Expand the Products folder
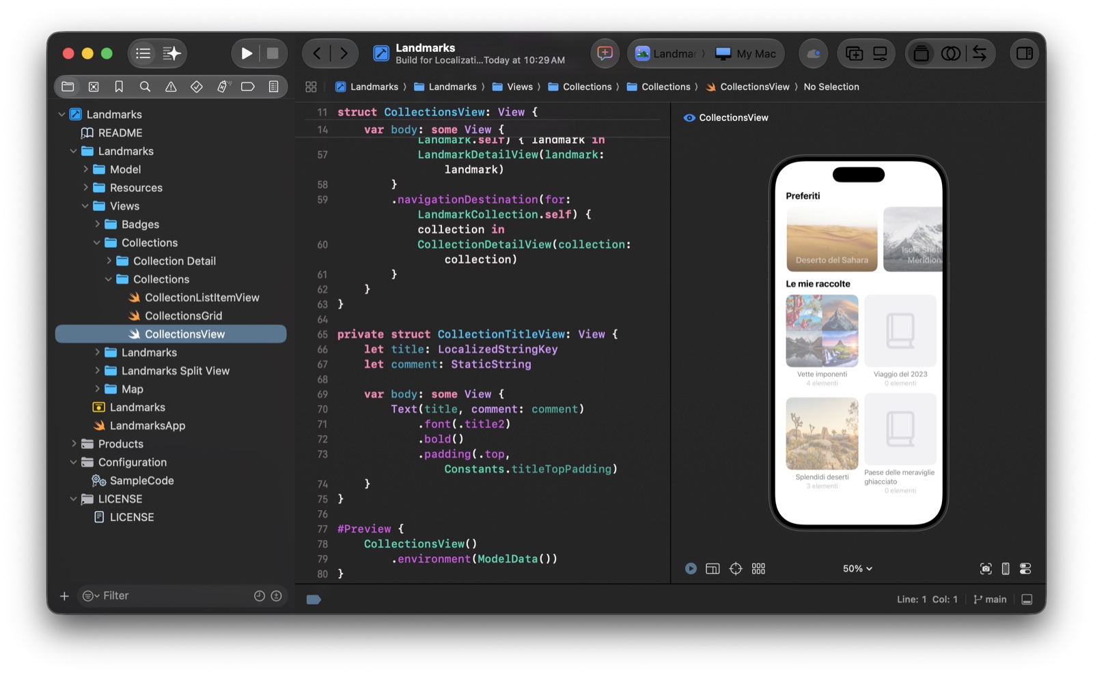The height and width of the screenshot is (676, 1093). (74, 443)
